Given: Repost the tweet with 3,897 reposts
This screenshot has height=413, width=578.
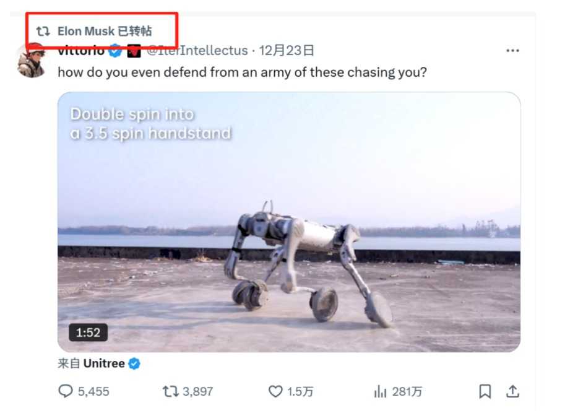Looking at the screenshot, I should click(170, 391).
